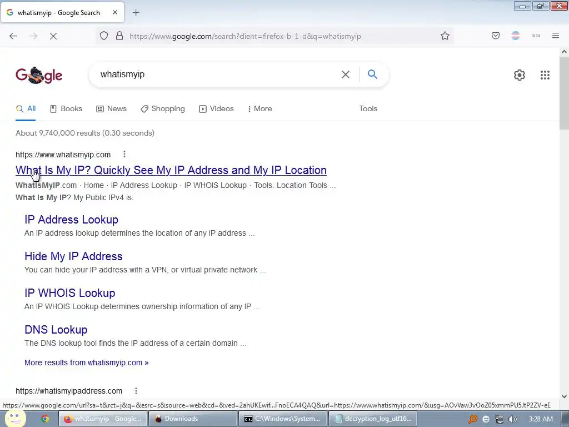
Task: Go back using the browser back arrow
Action: [x=13, y=36]
